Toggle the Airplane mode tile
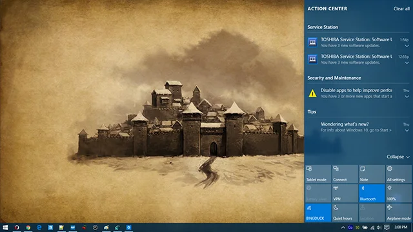413x232 pixels. point(399,212)
